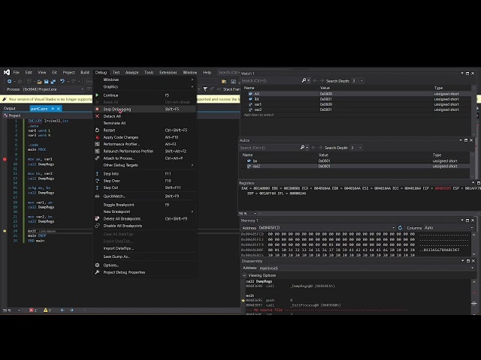Click the red error count icon in status strip

point(31,310)
